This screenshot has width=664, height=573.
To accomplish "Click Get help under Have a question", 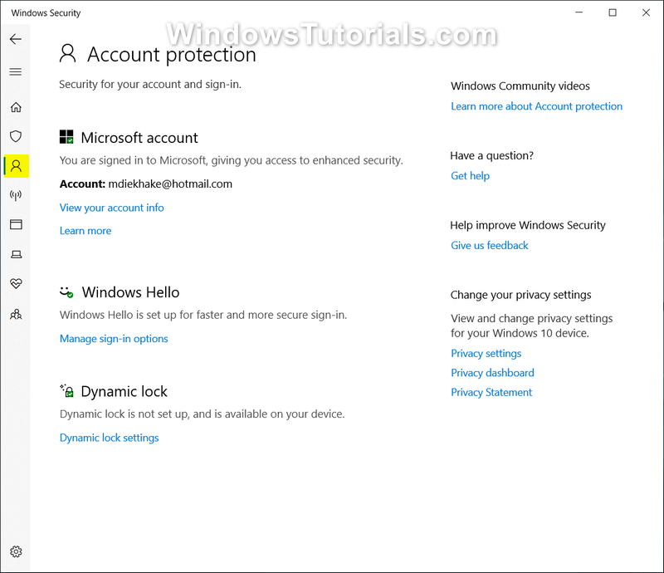I will (470, 175).
